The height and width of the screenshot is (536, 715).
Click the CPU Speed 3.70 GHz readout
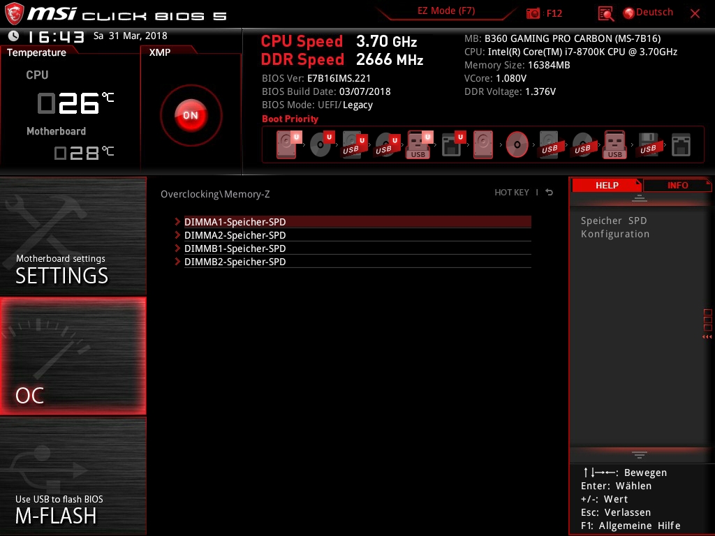coord(339,41)
